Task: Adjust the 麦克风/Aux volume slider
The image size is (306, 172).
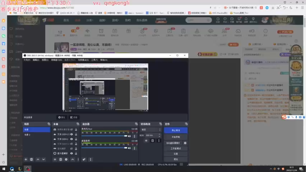Action: pos(104,136)
